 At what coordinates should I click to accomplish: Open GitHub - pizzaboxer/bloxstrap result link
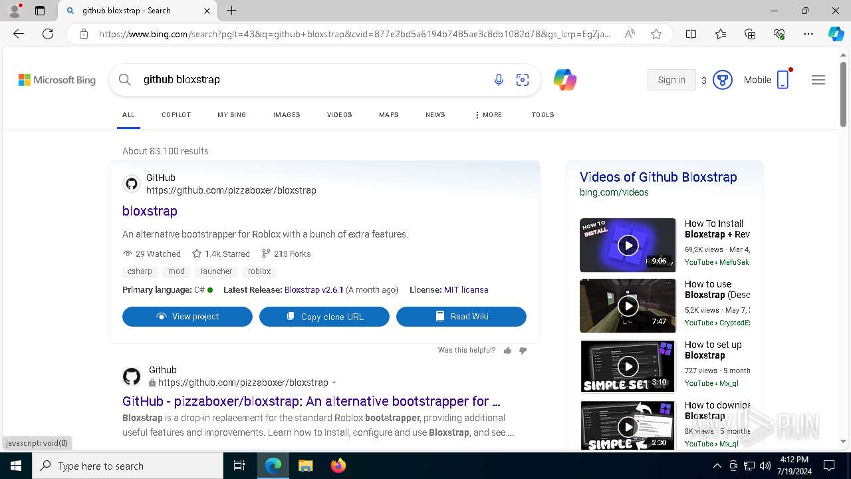311,401
